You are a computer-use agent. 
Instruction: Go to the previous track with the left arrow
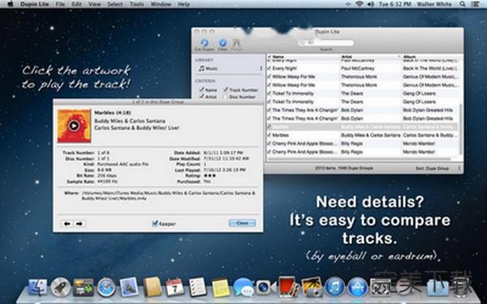(67, 224)
